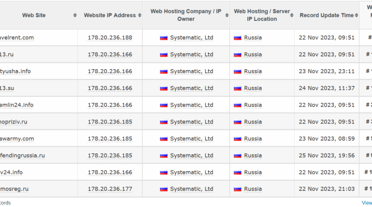
Task: Click sort arrows for Website IP Address
Action: [140, 15]
